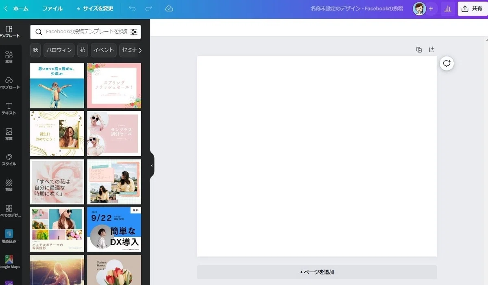The height and width of the screenshot is (285, 488).
Task: Click ページを追加 add page button
Action: click(x=317, y=272)
